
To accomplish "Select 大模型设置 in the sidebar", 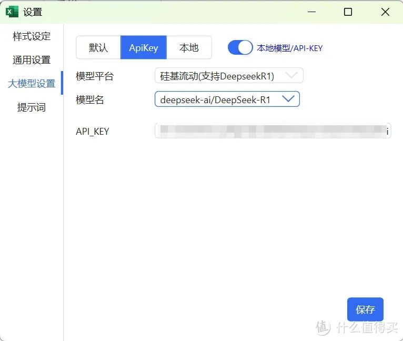I will (x=32, y=84).
